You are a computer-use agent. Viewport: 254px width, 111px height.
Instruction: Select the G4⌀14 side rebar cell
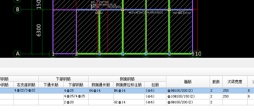(101, 91)
